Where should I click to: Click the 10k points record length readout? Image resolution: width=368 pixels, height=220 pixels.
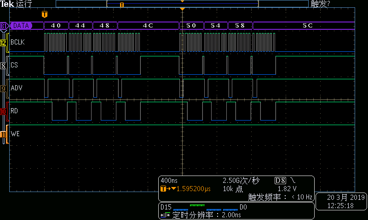[x=233, y=189]
